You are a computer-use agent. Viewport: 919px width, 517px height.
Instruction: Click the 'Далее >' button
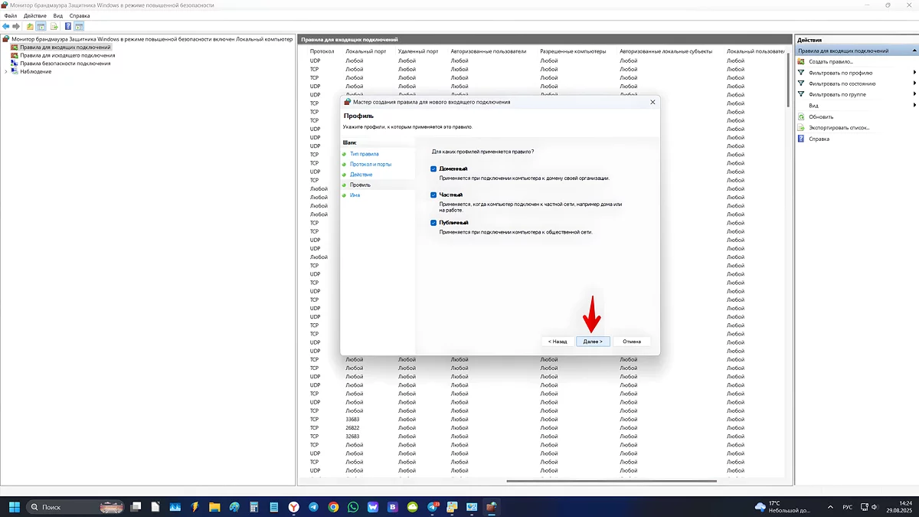(593, 342)
